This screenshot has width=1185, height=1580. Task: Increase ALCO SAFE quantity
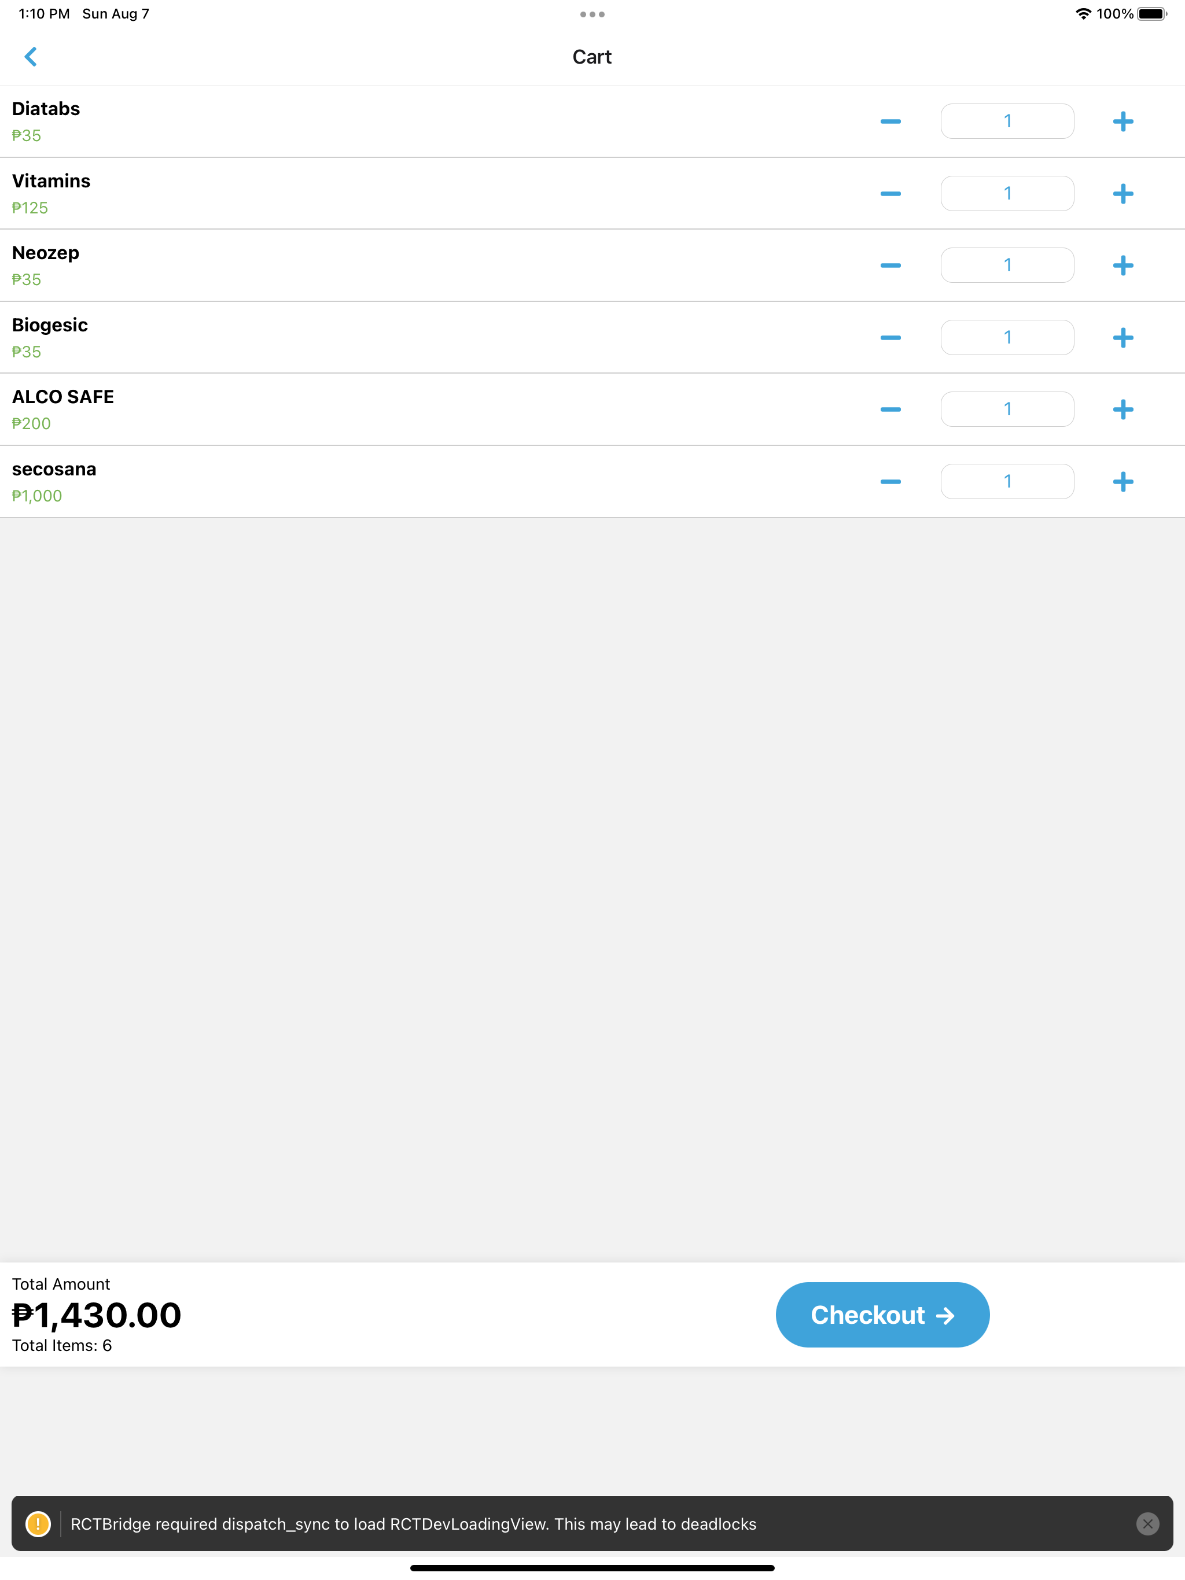coord(1123,409)
